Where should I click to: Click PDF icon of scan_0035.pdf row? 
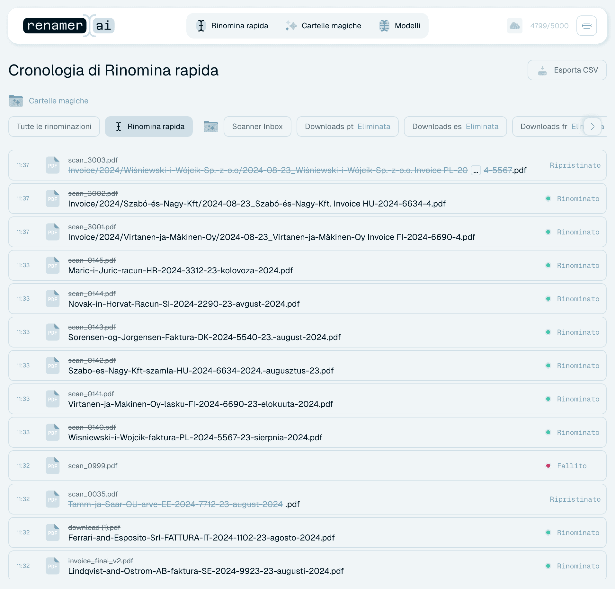click(53, 499)
